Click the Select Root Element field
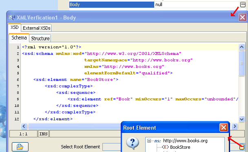Viewport: 248px width, 152px height. click(112, 147)
